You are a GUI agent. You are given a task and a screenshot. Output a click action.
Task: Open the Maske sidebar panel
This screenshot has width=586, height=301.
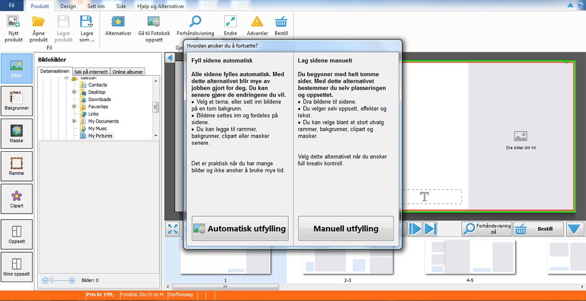click(17, 134)
